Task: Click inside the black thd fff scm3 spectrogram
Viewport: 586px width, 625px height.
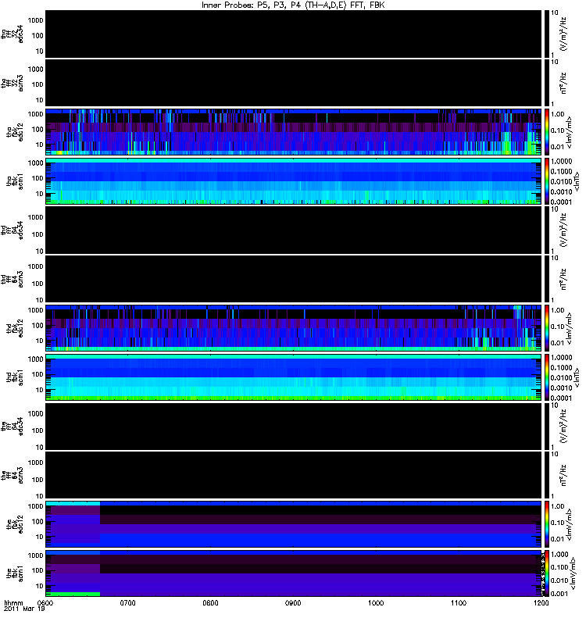Action: point(293,280)
